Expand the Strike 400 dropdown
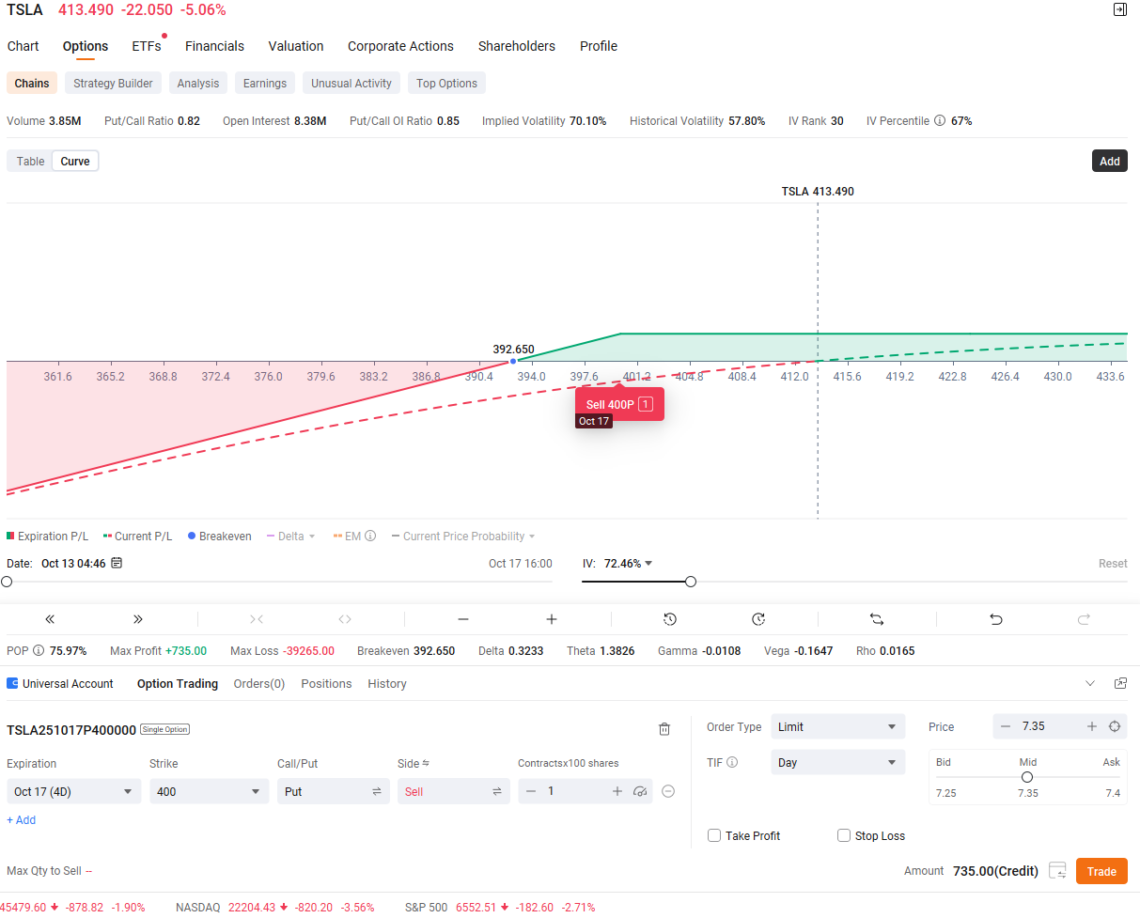The width and height of the screenshot is (1140, 918). point(209,791)
